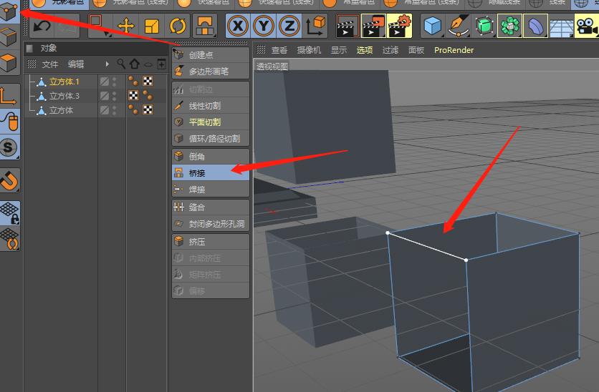Image resolution: width=599 pixels, height=392 pixels.
Task: Render to Picture Viewer
Action: (x=373, y=26)
